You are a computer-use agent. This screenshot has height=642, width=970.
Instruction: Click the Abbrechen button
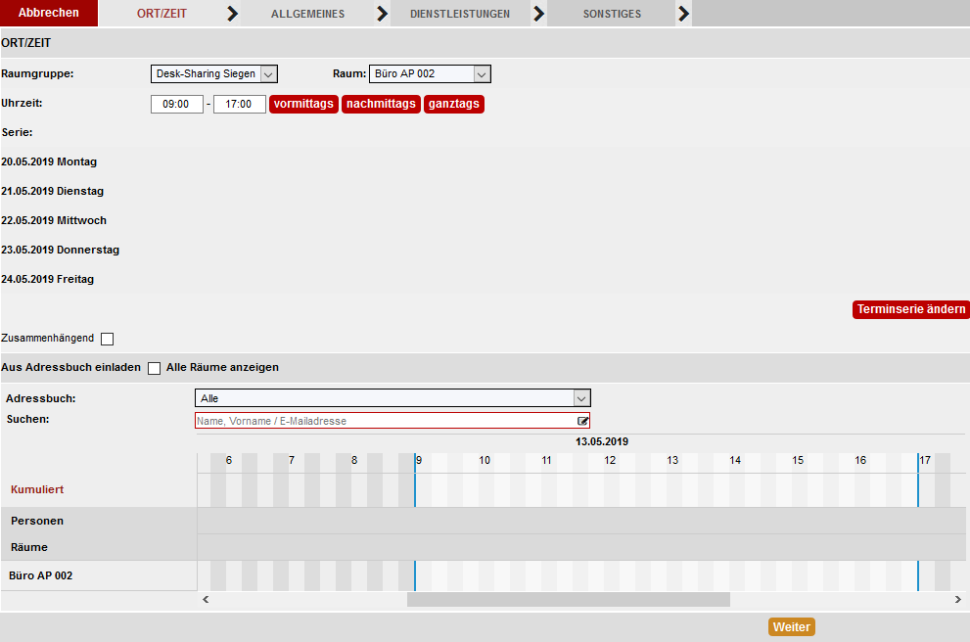point(48,13)
